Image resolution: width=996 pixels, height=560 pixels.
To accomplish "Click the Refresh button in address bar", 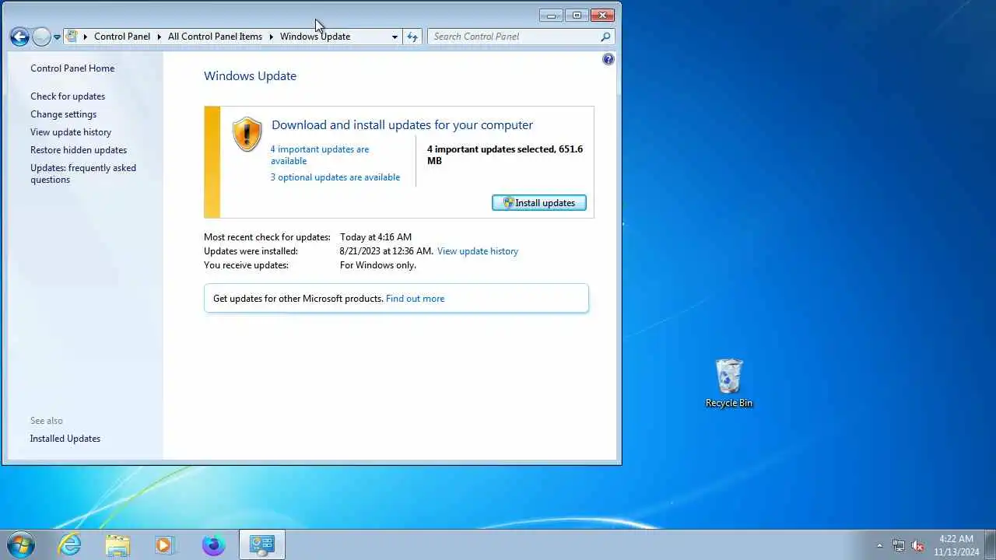I will pos(412,37).
